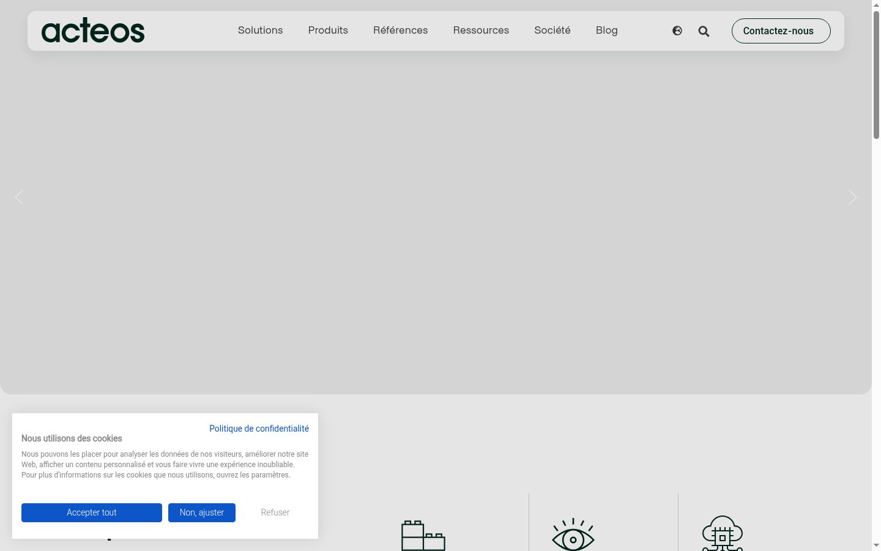Accept all cookies with Accepter tout
This screenshot has width=881, height=551.
pyautogui.click(x=92, y=512)
